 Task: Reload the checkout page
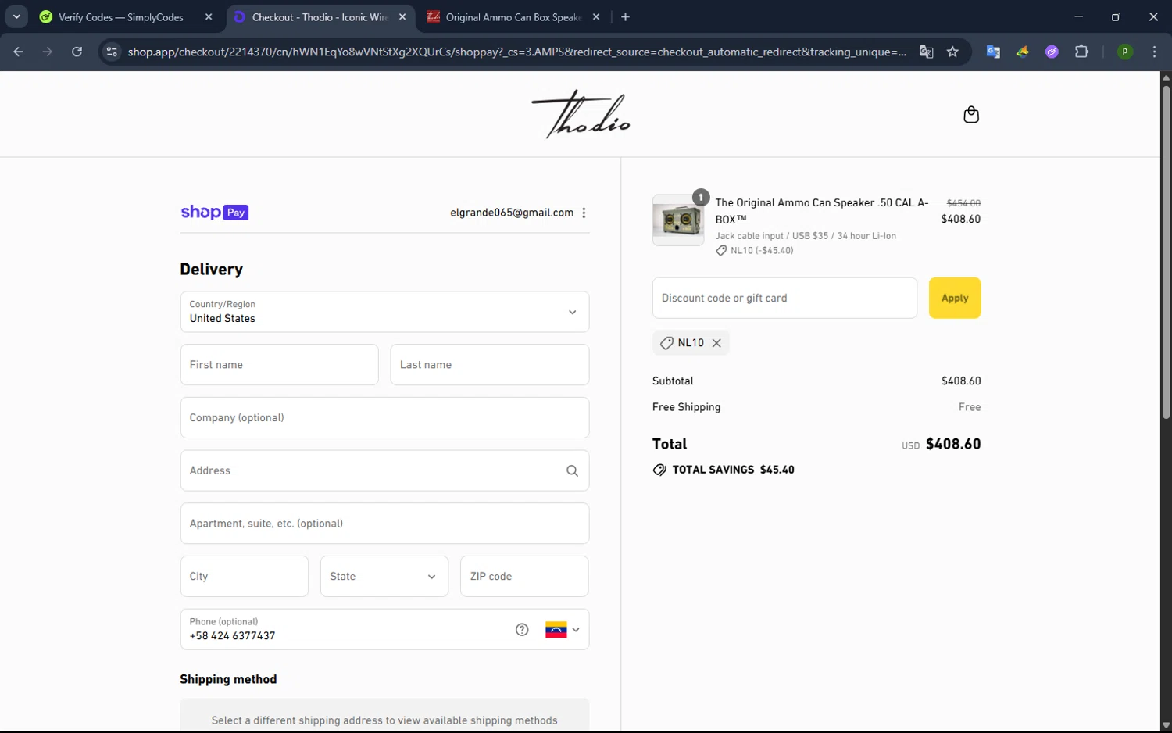[x=77, y=52]
